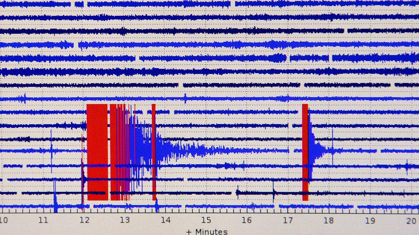The image size is (419, 235).
Task: Pick the 15 minute axis label
Action: click(206, 220)
